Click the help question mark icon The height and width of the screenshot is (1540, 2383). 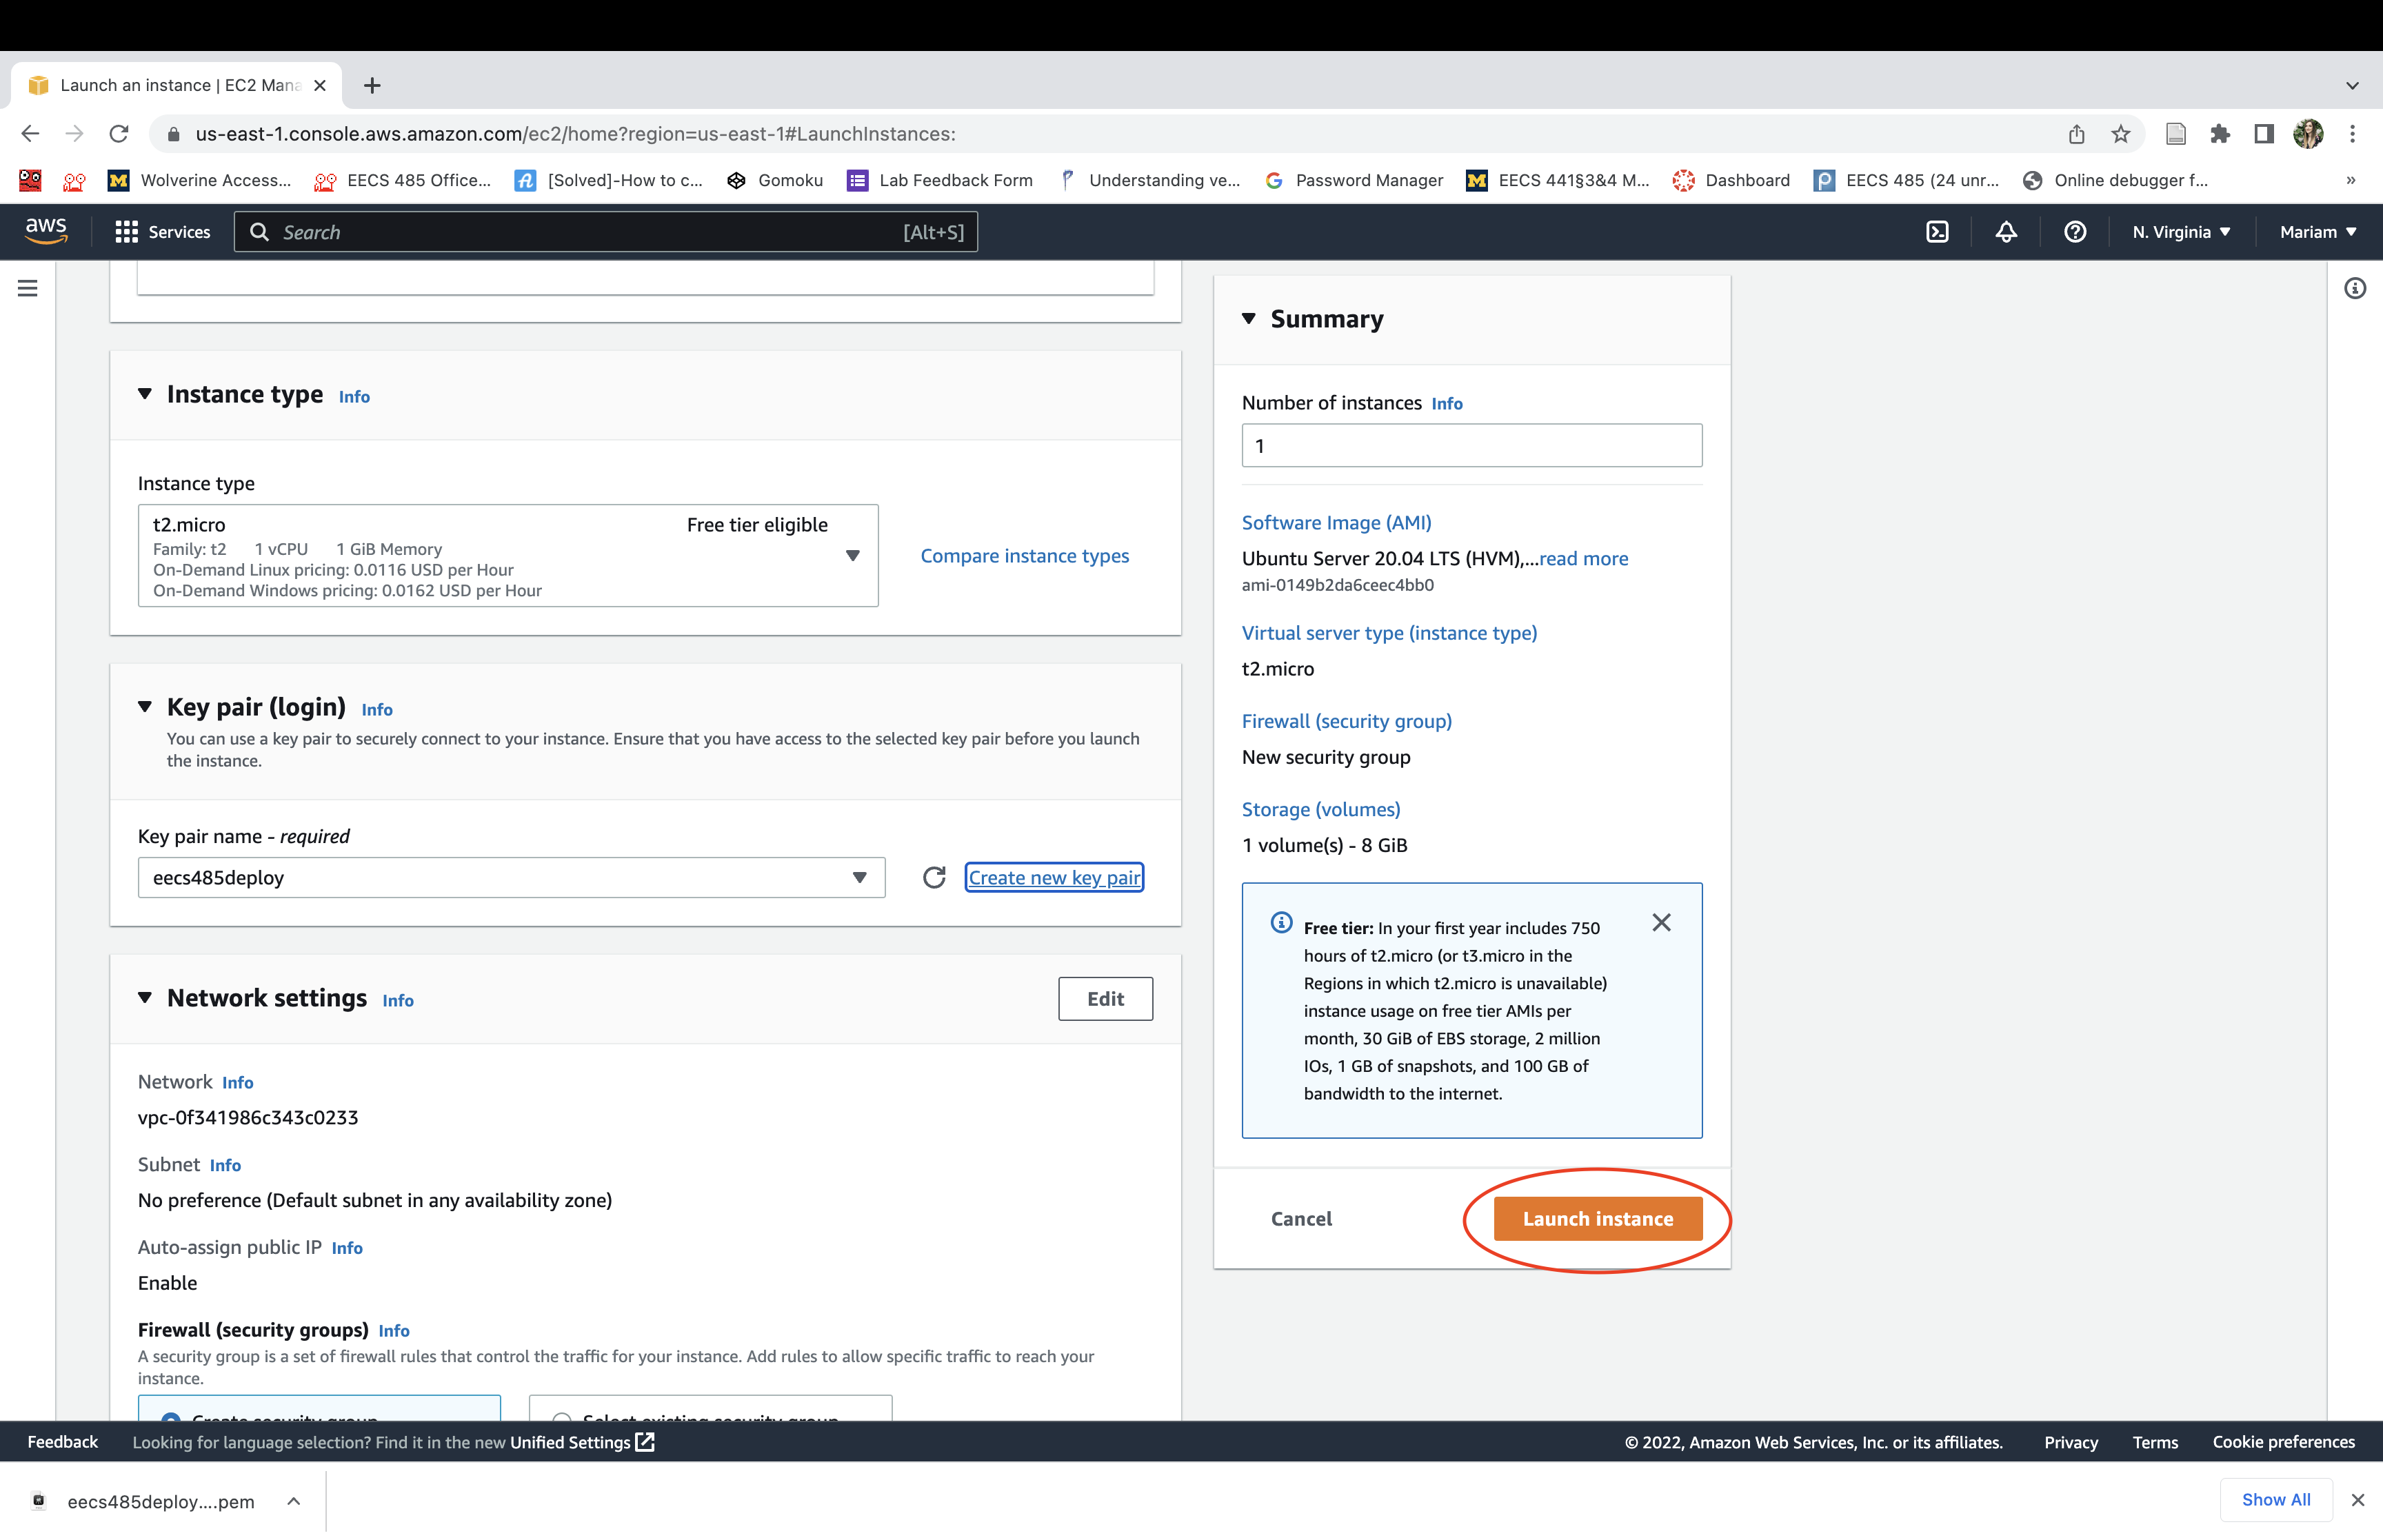2075,232
